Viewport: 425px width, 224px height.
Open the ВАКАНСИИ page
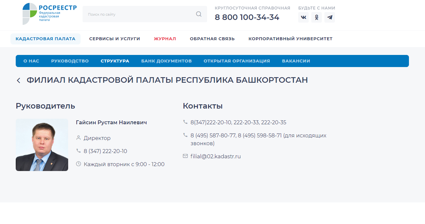[x=296, y=61]
